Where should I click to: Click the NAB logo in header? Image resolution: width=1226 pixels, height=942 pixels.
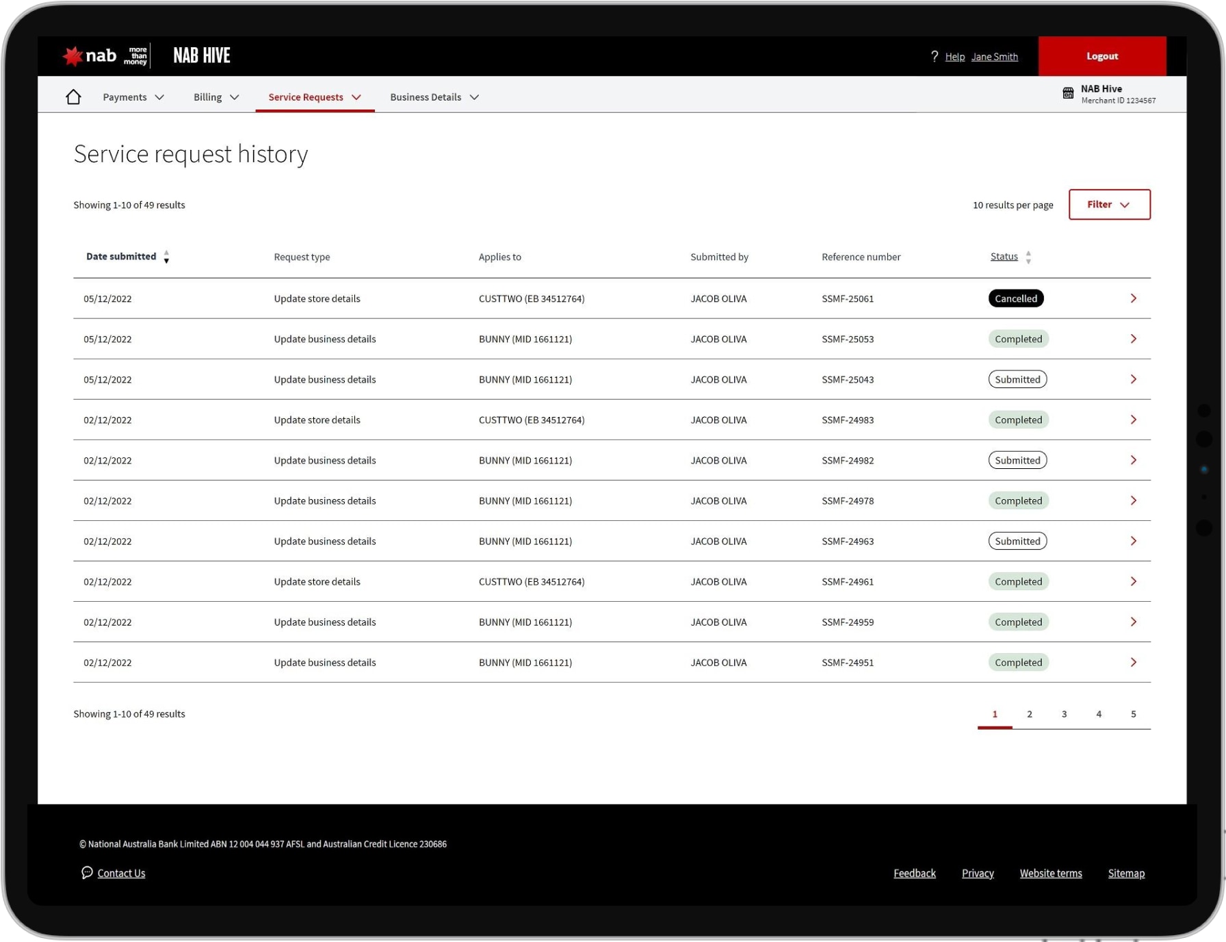pos(90,55)
